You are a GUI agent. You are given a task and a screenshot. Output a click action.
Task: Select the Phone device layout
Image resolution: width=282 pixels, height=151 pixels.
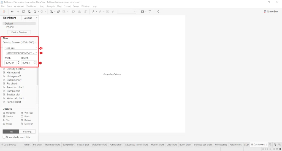[10, 27]
